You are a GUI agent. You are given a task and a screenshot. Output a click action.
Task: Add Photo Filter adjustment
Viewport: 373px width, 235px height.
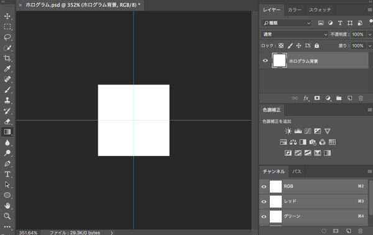(313, 142)
